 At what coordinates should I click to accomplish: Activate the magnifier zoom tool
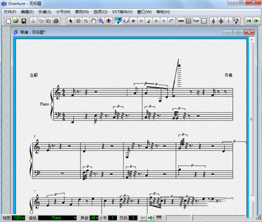(101, 20)
